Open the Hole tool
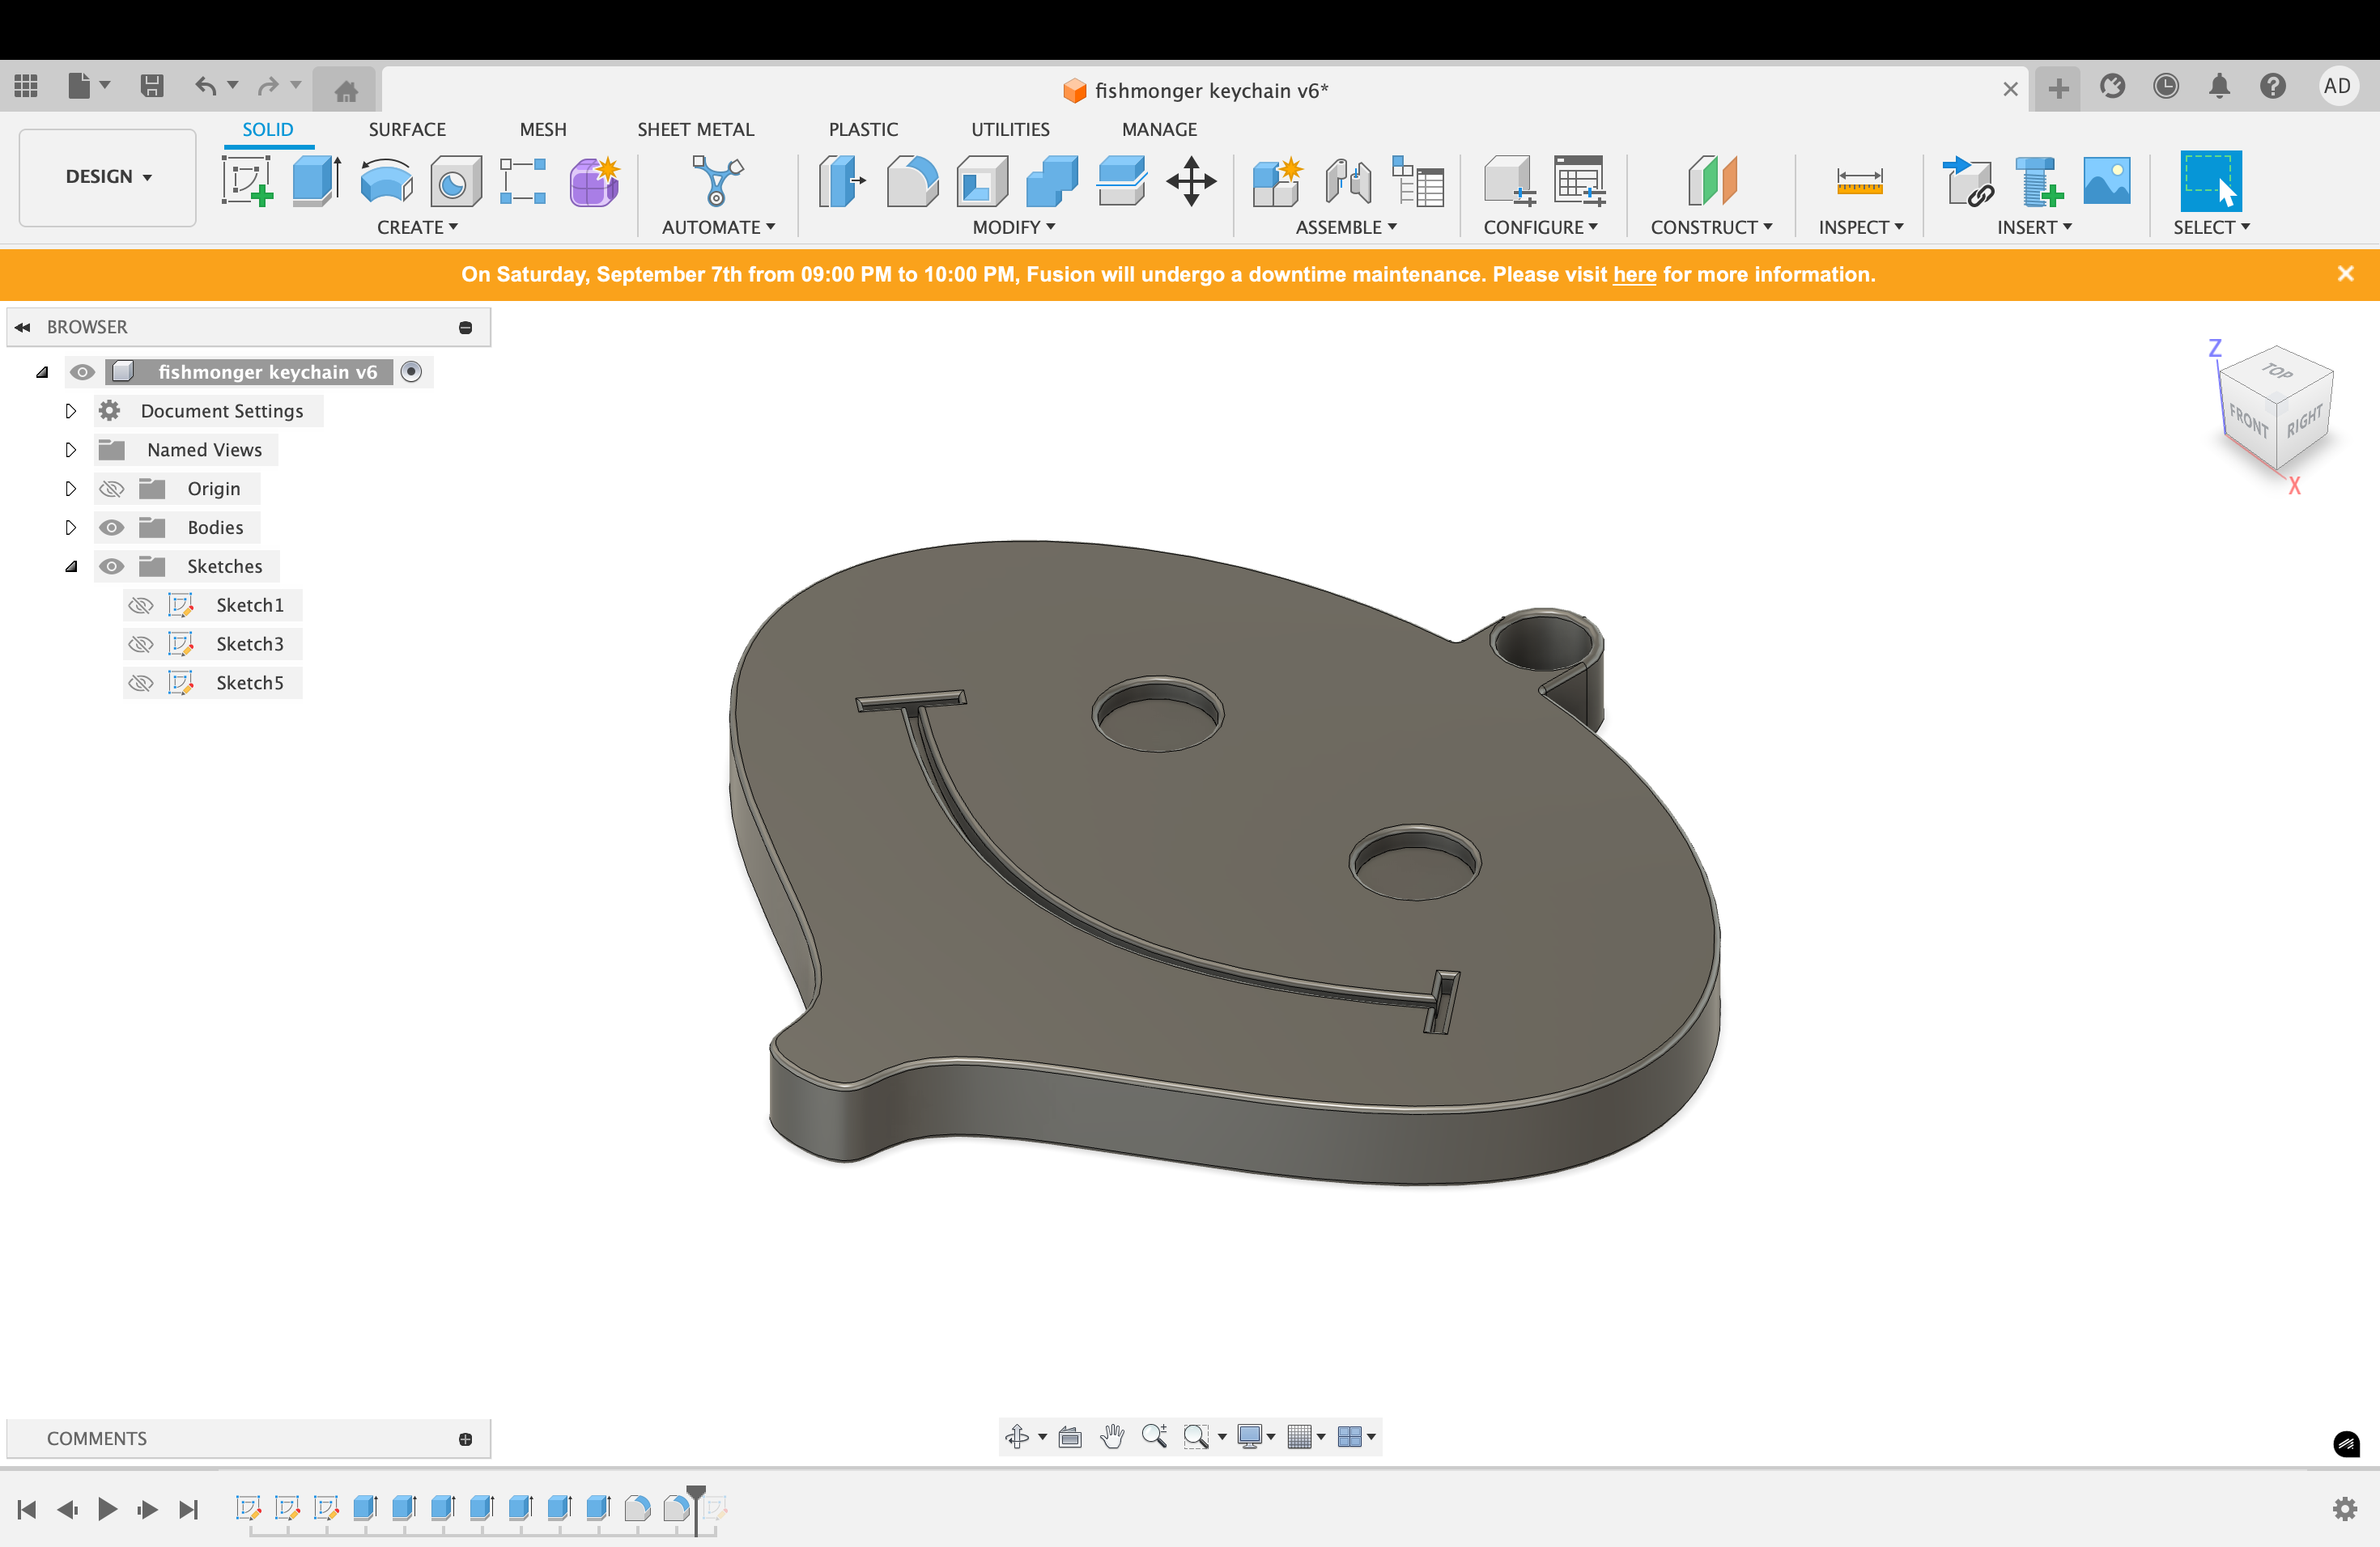 [455, 182]
